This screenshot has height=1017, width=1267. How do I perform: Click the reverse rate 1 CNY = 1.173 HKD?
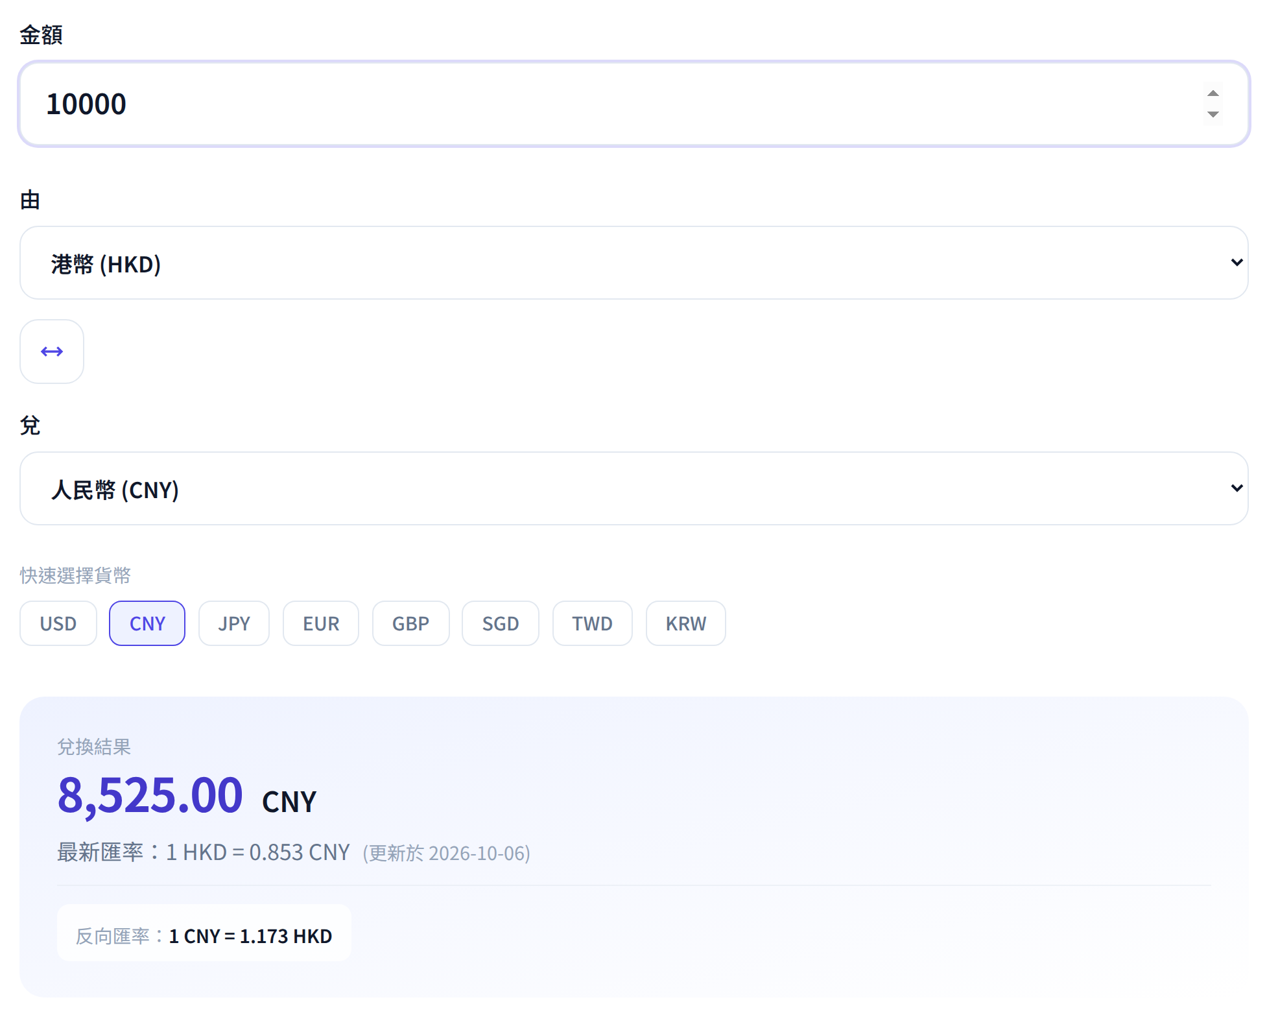coord(250,936)
